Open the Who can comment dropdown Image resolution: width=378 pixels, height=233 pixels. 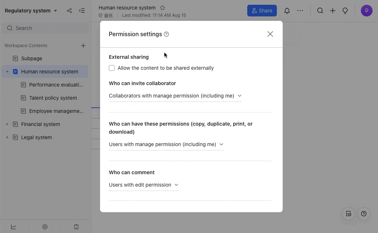pyautogui.click(x=144, y=185)
